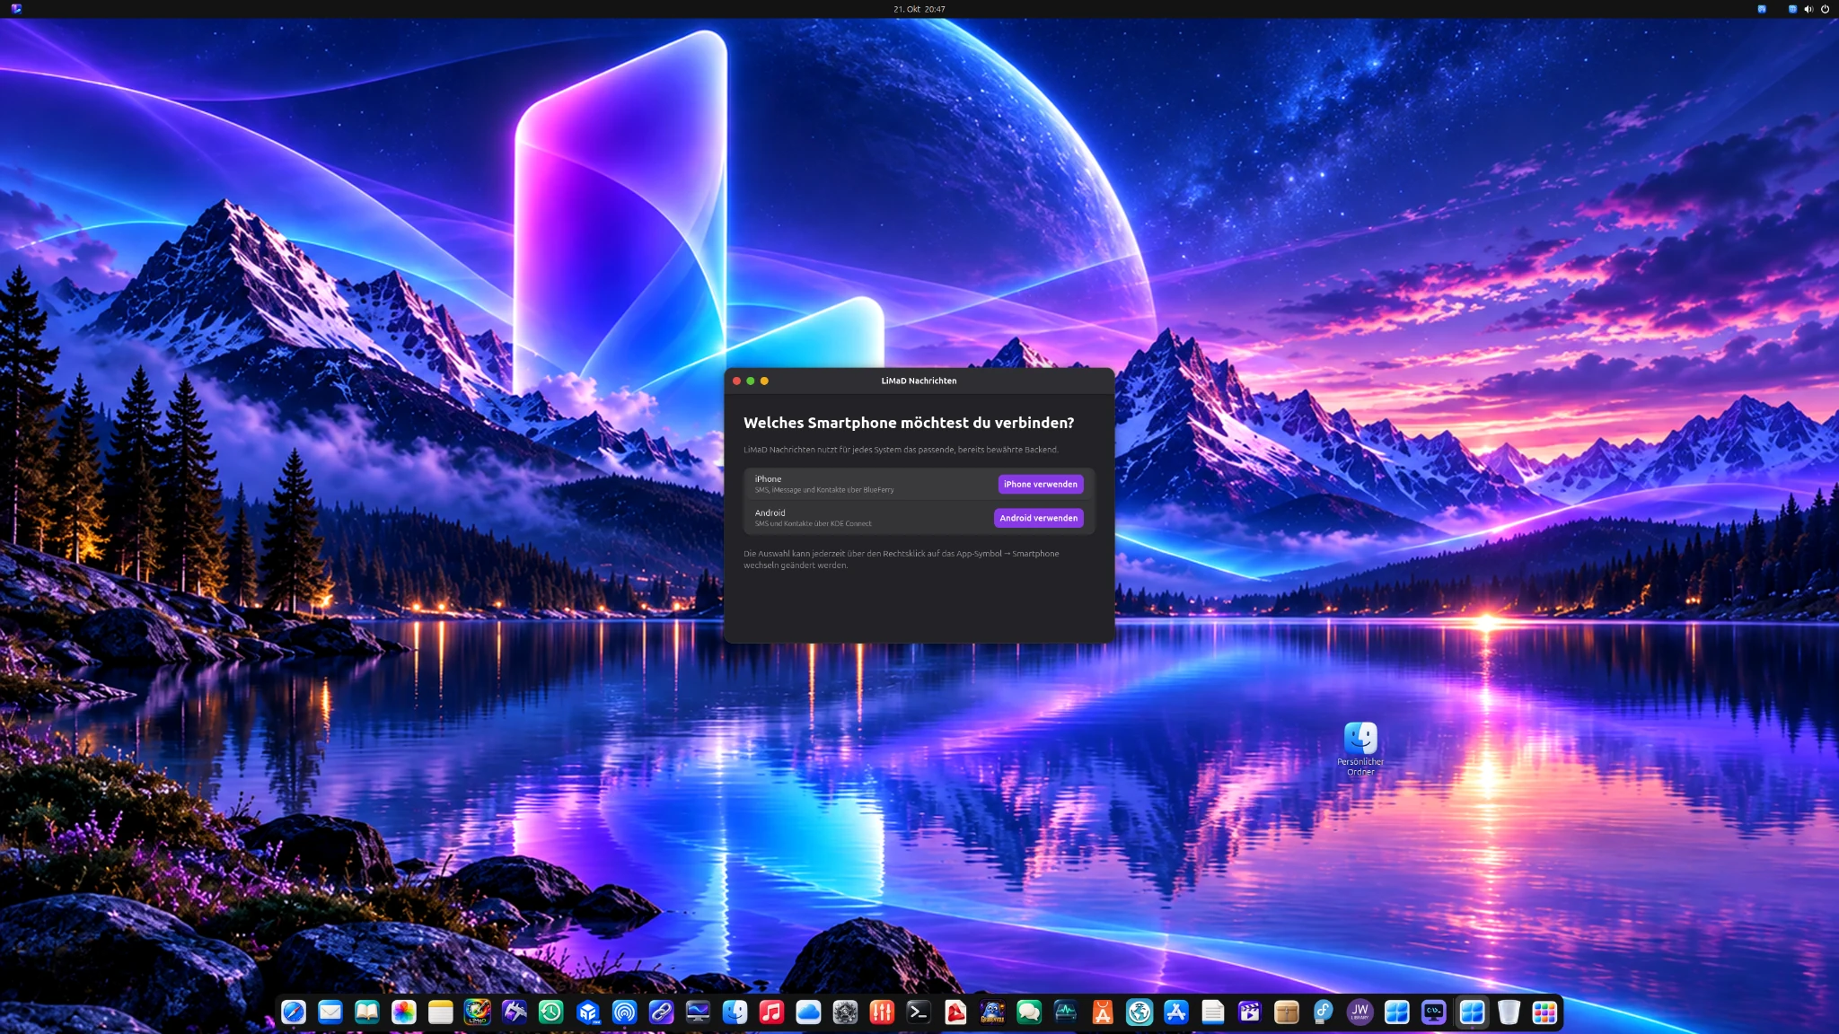
Task: Open the purple chain-link icon in dock
Action: click(662, 1012)
